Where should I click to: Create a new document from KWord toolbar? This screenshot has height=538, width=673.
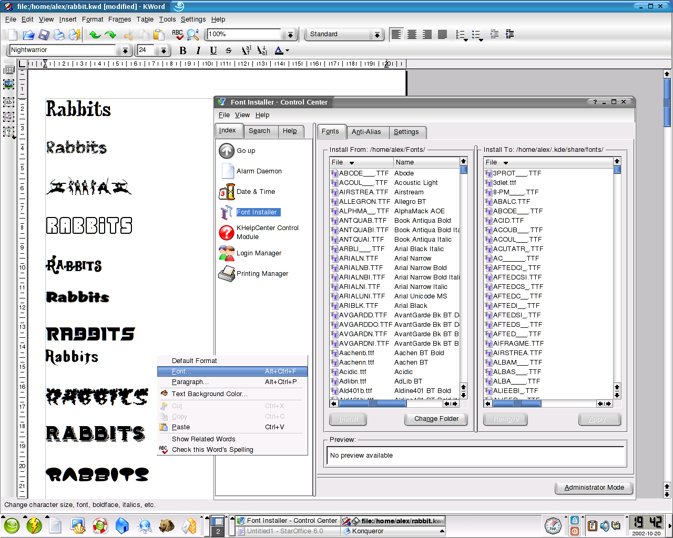click(x=13, y=35)
